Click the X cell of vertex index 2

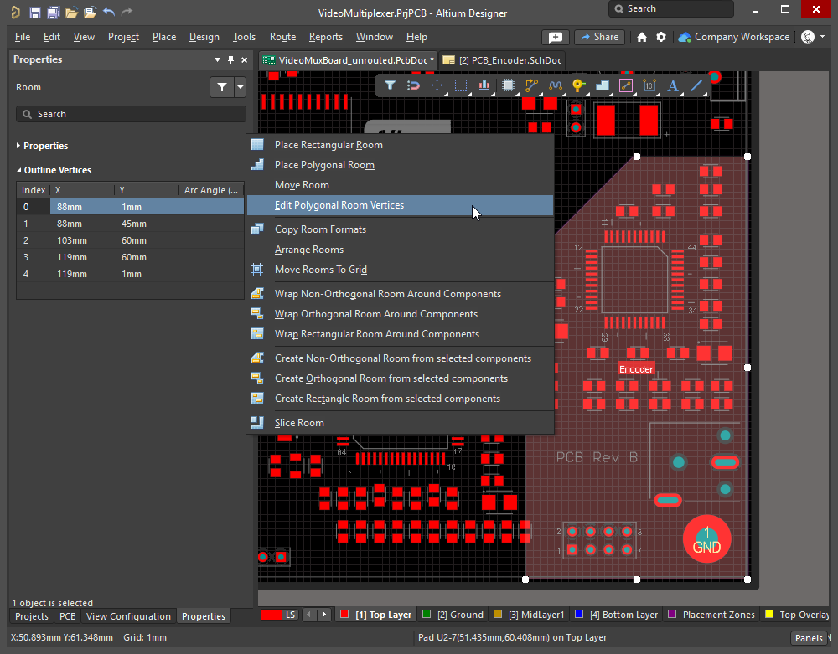pyautogui.click(x=82, y=241)
